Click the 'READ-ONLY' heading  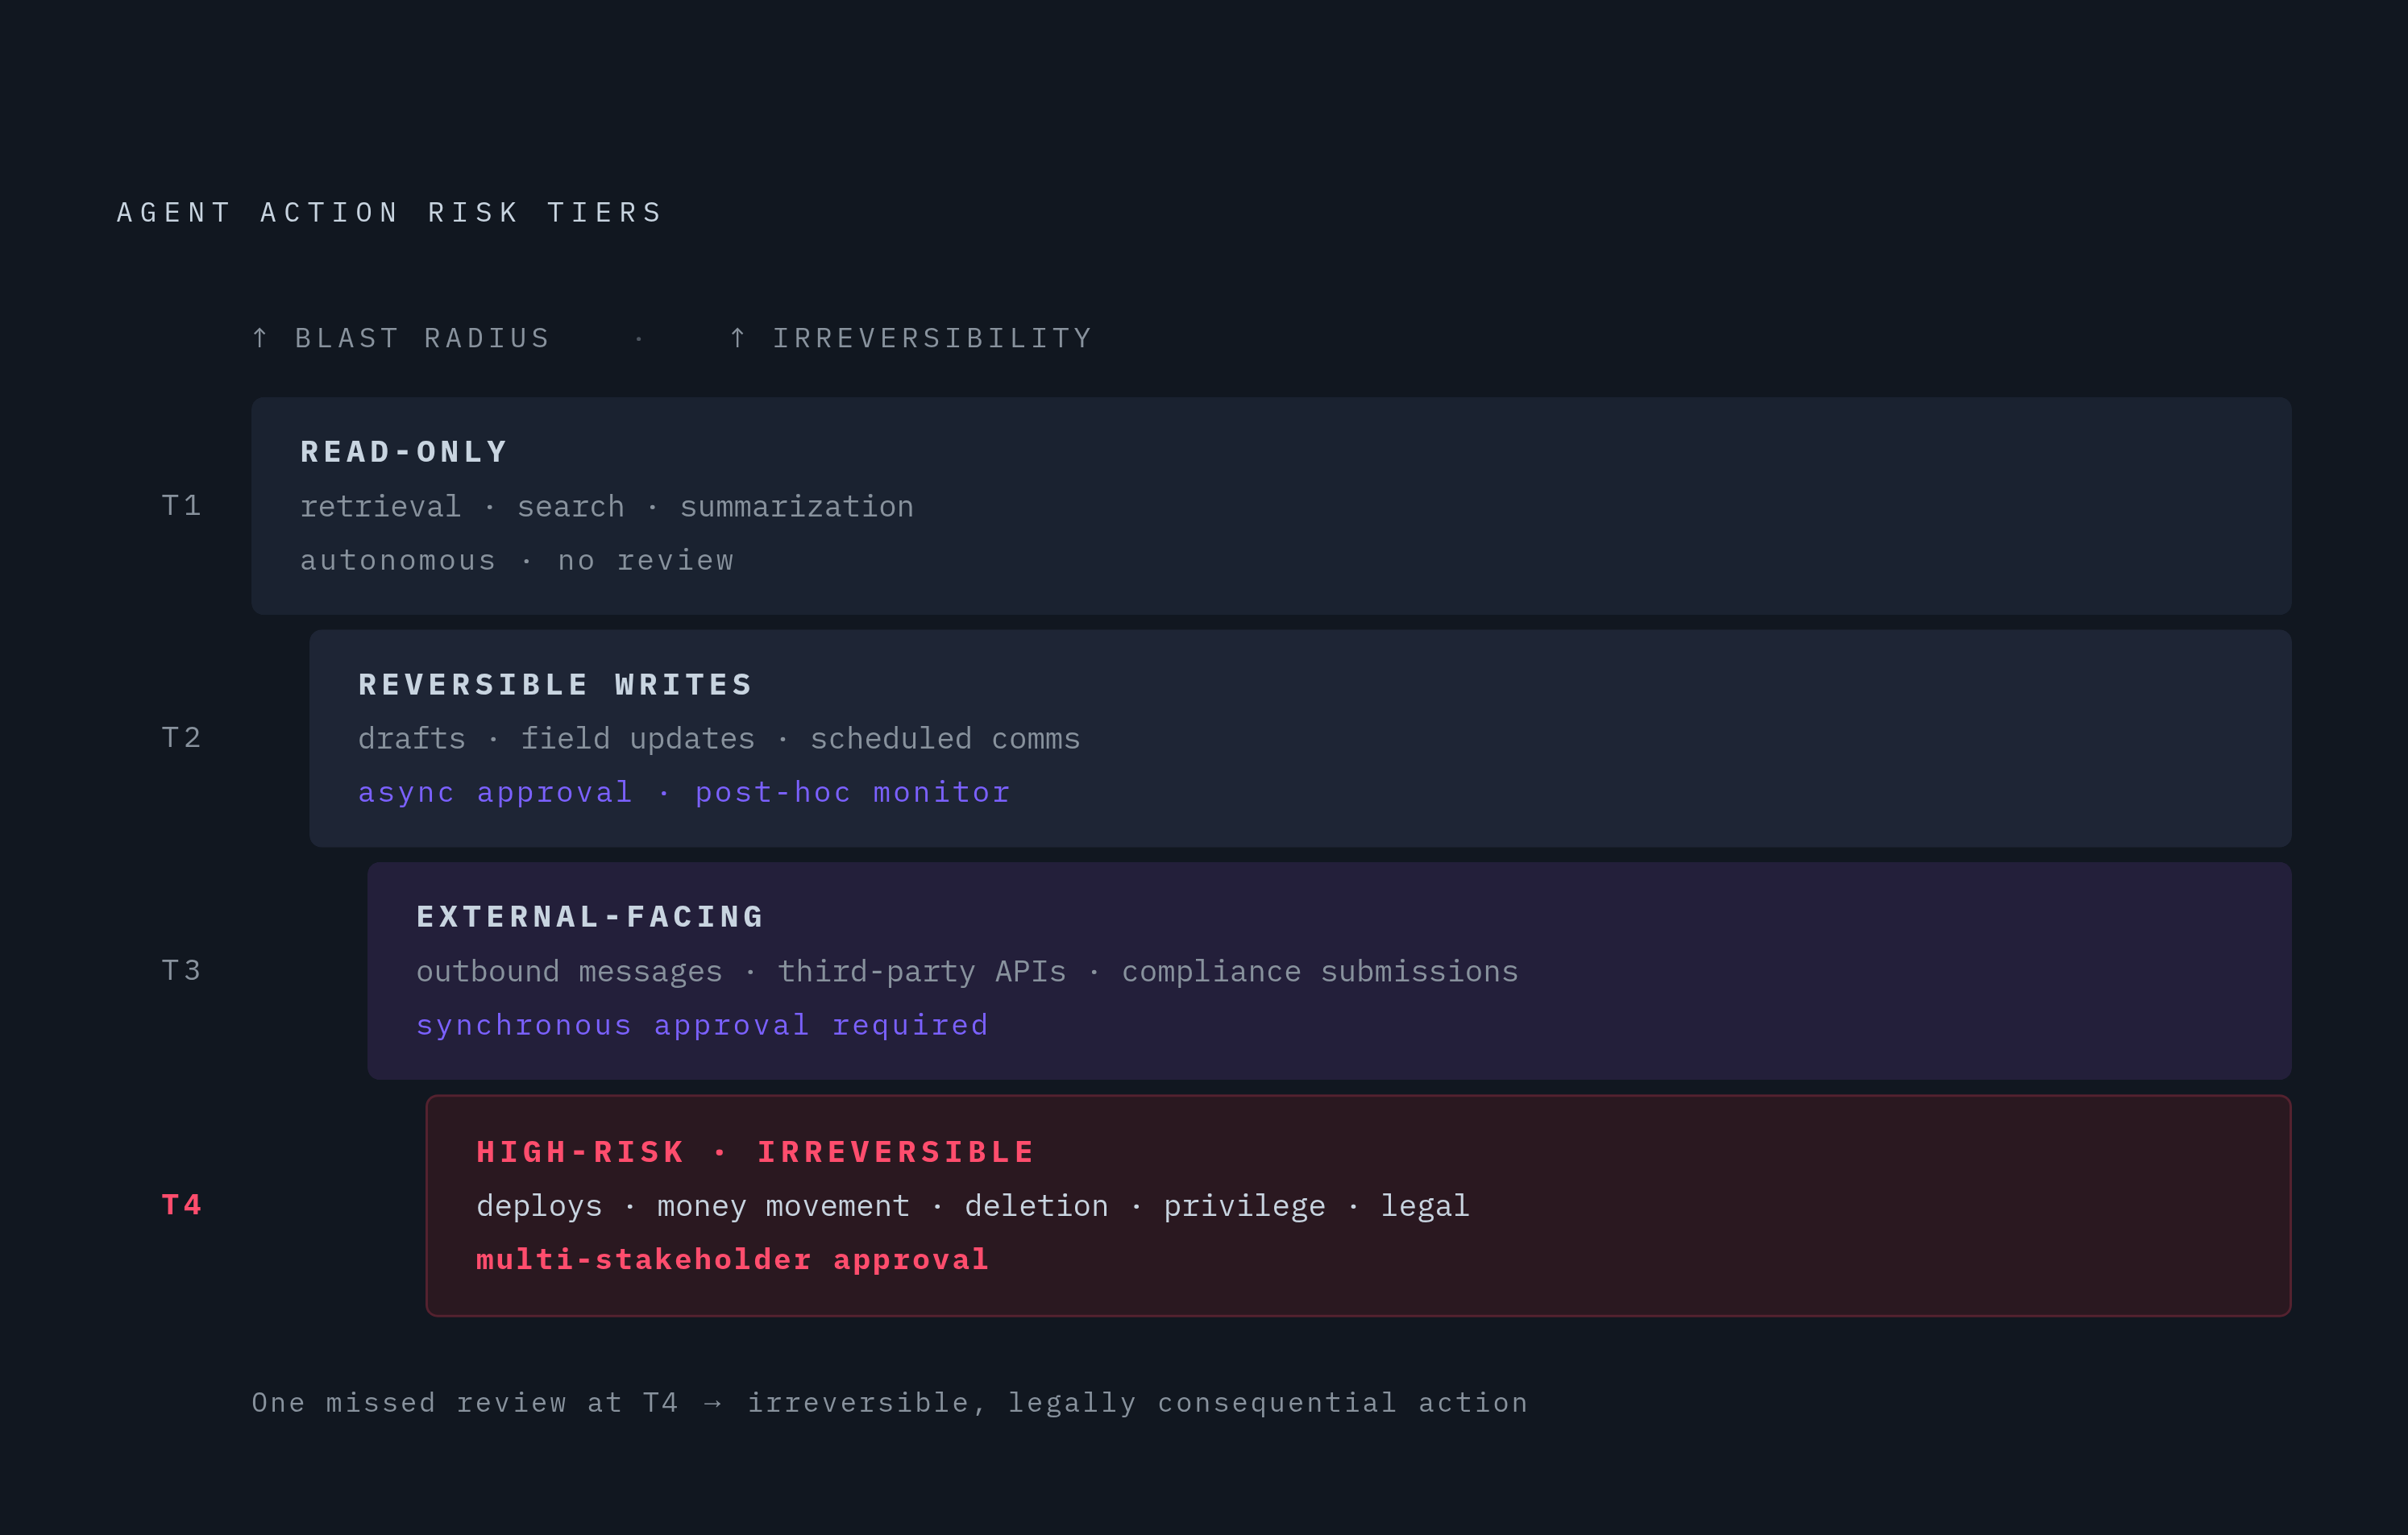click(x=404, y=452)
